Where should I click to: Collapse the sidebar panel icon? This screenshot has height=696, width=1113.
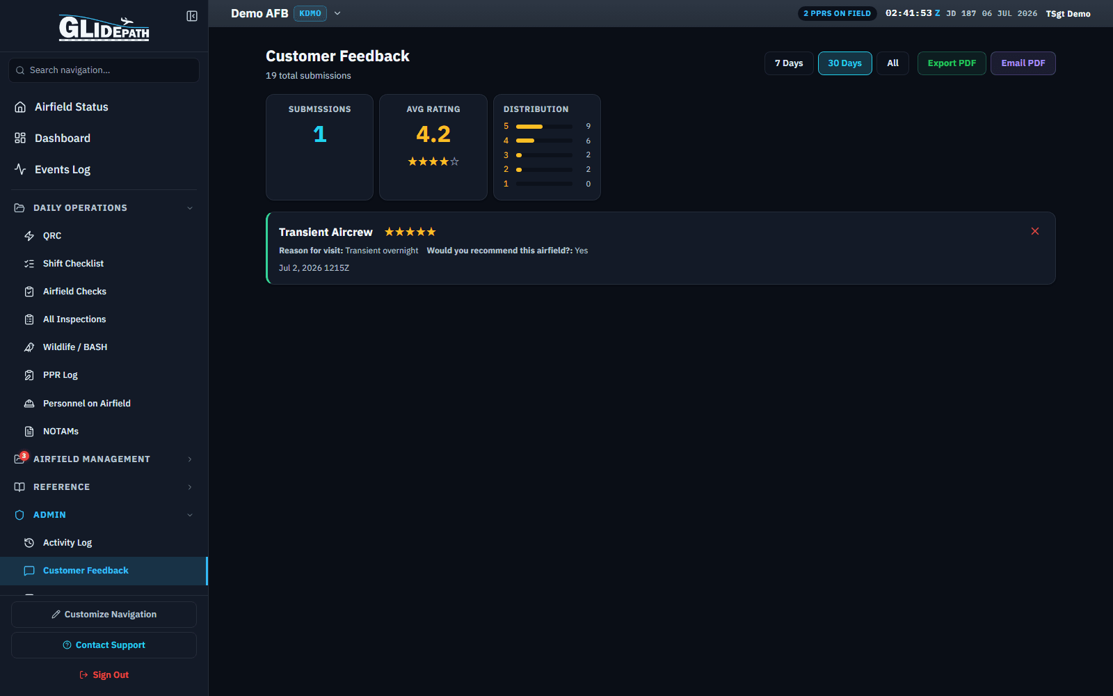tap(192, 16)
